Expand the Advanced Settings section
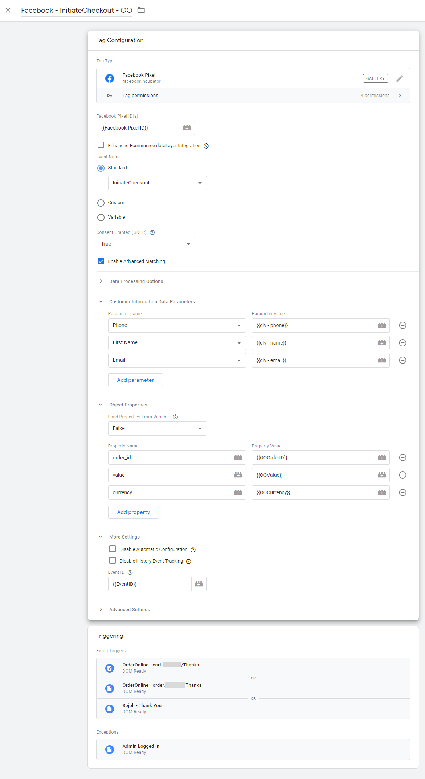 [x=129, y=610]
